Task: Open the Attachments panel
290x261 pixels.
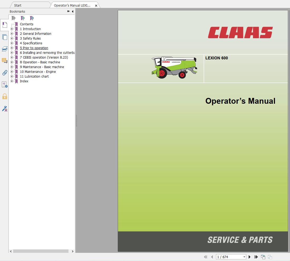Action: tap(4, 73)
